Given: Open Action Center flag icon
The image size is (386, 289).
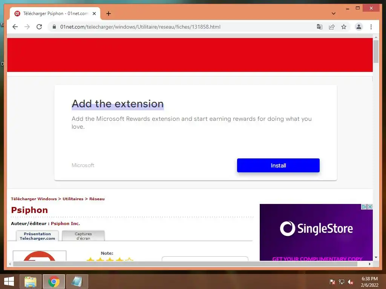Looking at the screenshot, I should pos(332,282).
